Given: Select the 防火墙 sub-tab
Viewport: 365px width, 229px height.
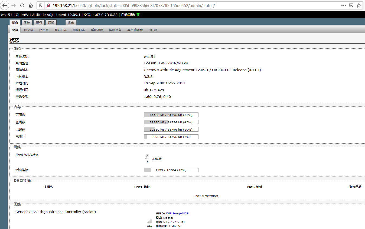Looking at the screenshot, I should 29,30.
